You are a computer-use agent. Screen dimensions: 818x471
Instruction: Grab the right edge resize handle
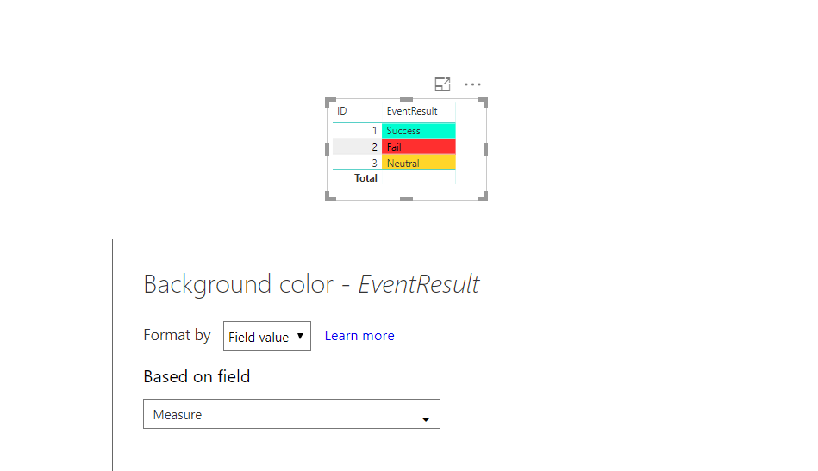pos(485,149)
